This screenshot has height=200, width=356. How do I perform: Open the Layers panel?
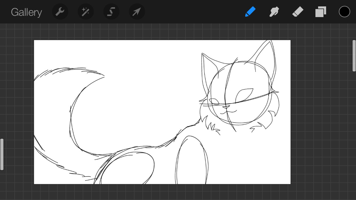click(x=321, y=12)
